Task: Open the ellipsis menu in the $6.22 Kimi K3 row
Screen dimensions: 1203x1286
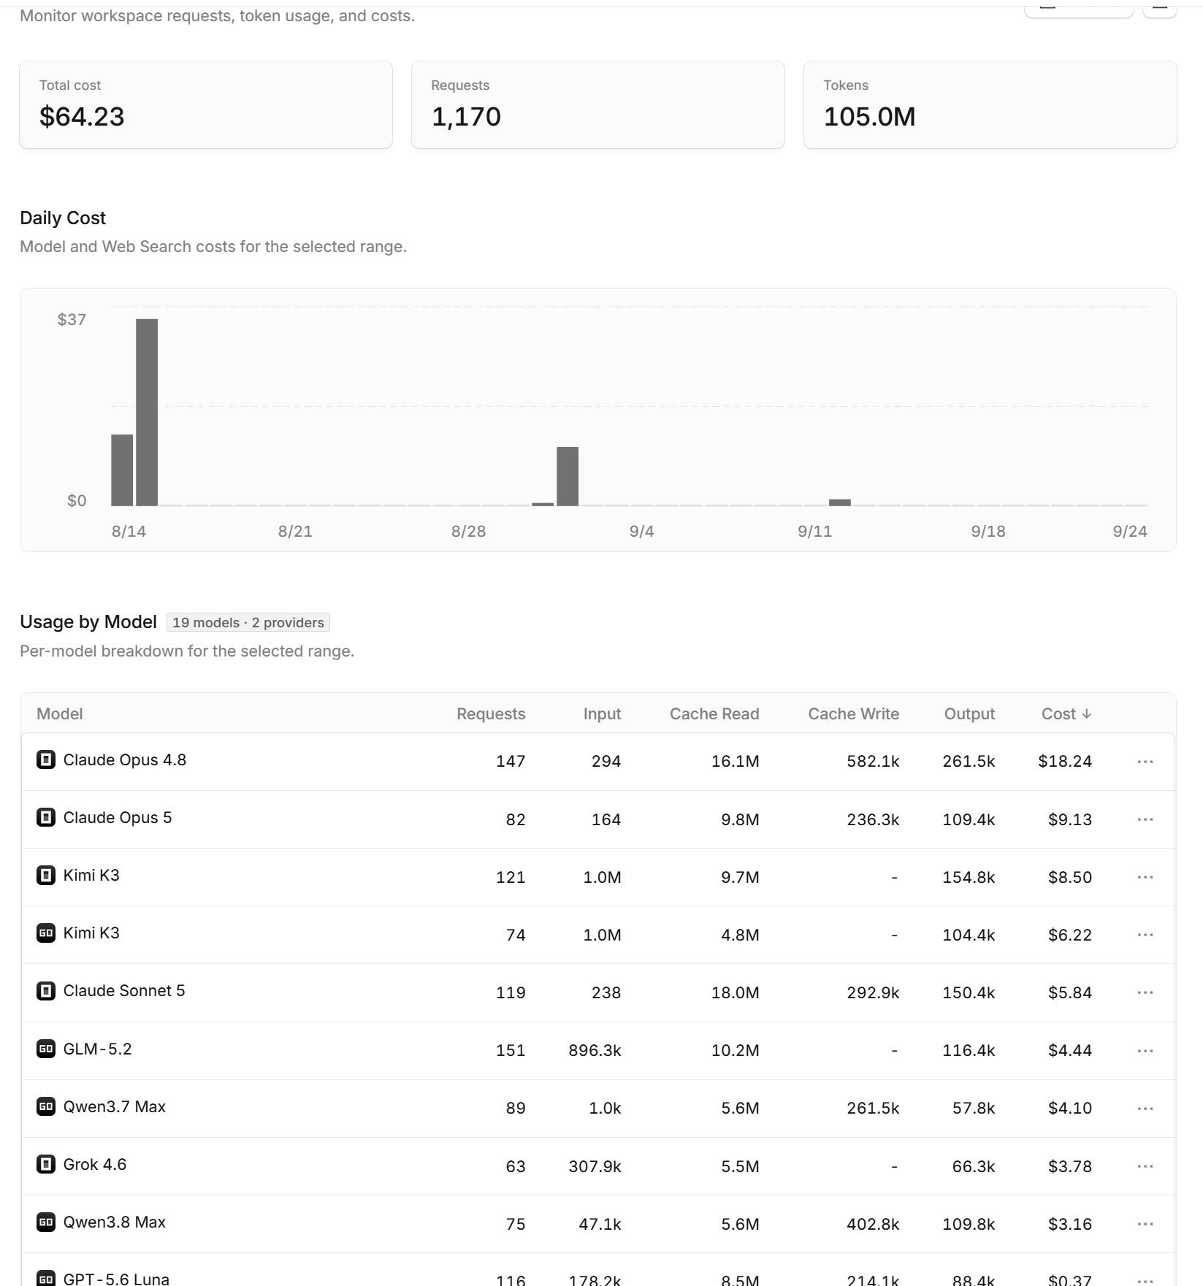Action: coord(1145,935)
